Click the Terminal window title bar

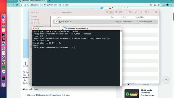[x=77, y=28]
